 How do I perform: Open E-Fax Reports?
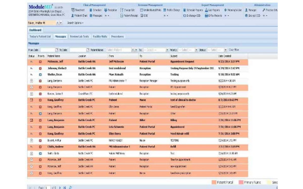click(x=213, y=16)
